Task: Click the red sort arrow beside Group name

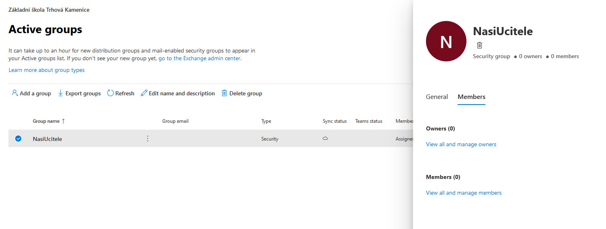Action: coord(63,121)
